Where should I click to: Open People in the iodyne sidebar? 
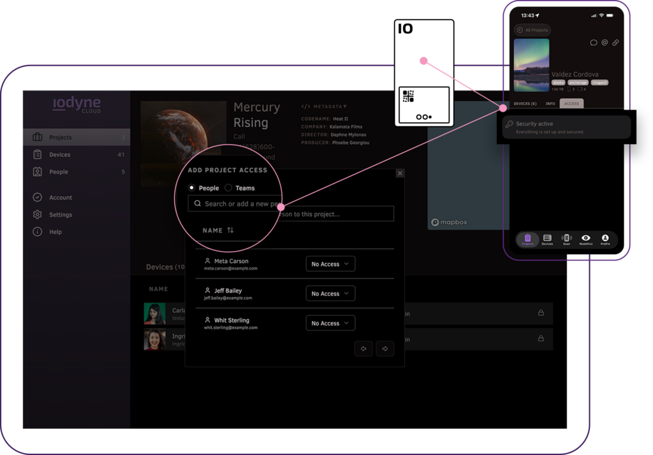pos(77,171)
